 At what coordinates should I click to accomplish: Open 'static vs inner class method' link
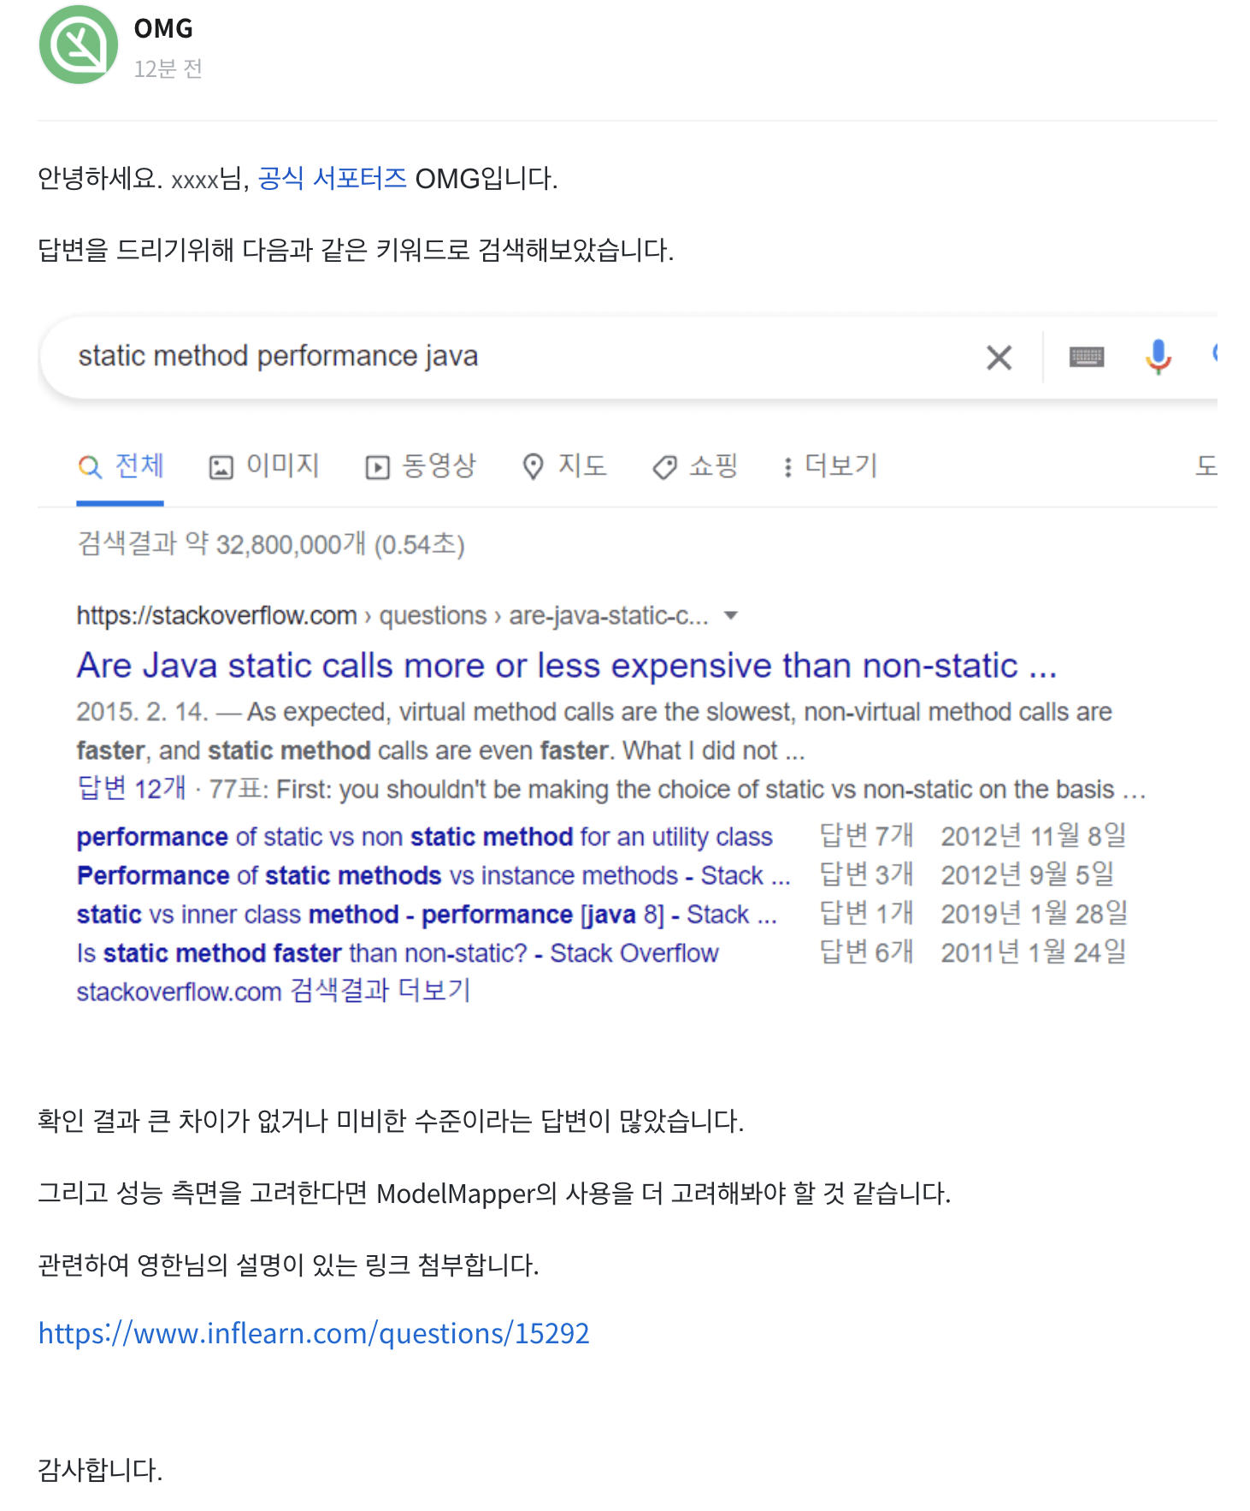point(427,914)
